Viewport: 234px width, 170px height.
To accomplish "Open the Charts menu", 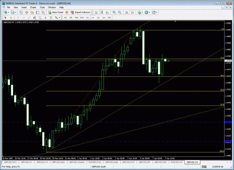I will coord(33,7).
